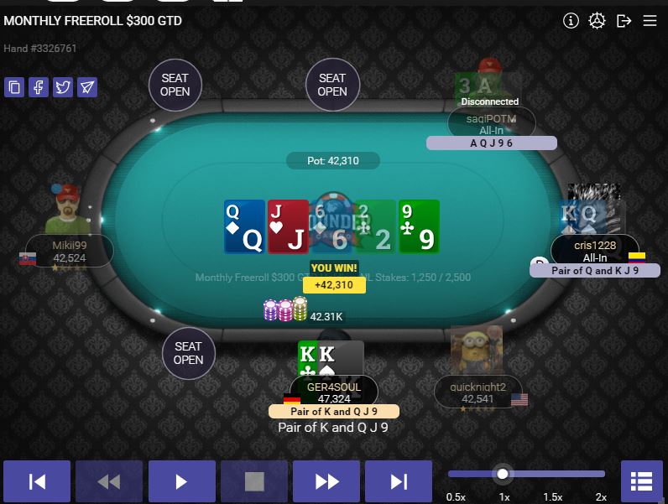
Task: Skip to the start of replay
Action: (37, 481)
